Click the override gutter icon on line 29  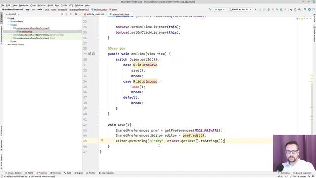click(90, 54)
